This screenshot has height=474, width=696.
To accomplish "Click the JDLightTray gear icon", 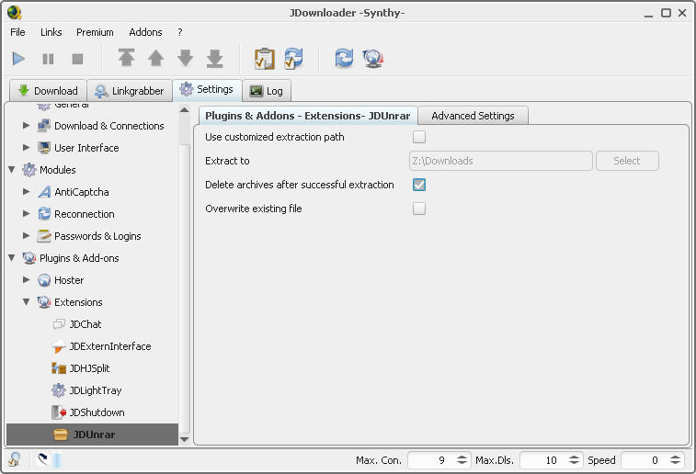I will coord(59,390).
